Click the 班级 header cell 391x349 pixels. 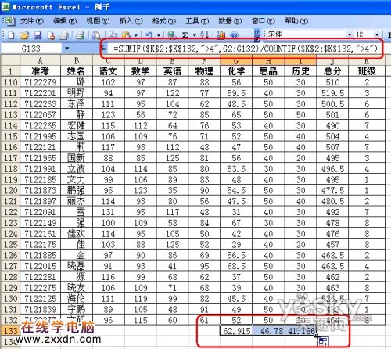click(367, 71)
